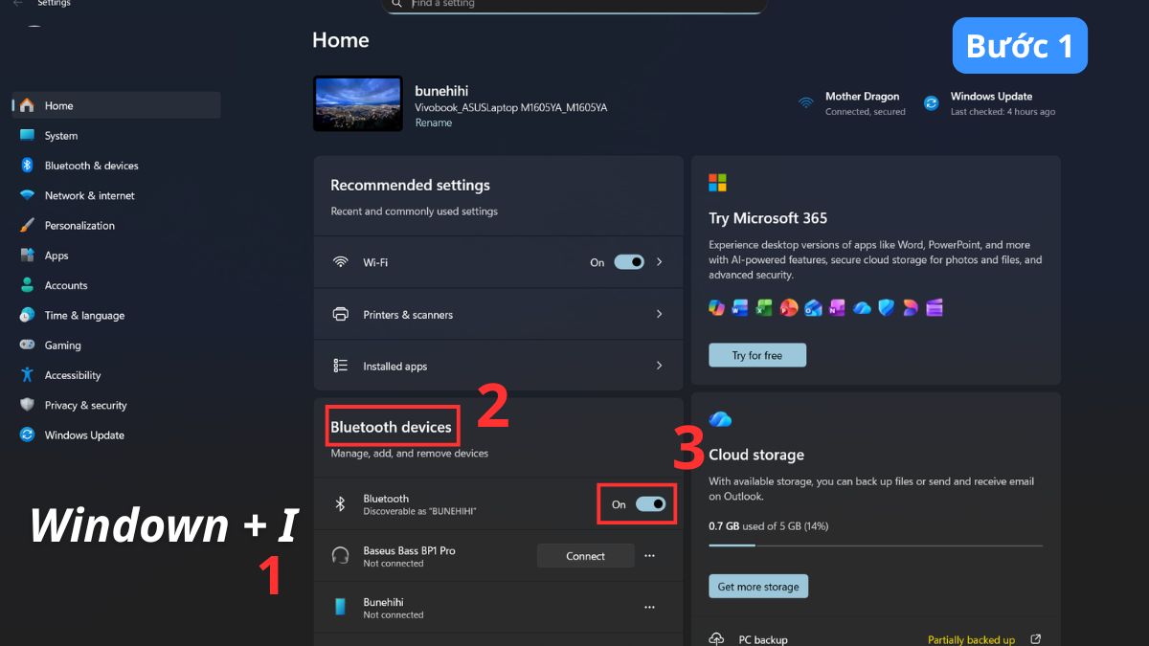Click the PC backup cloud upload icon
Image resolution: width=1149 pixels, height=646 pixels.
(x=716, y=639)
